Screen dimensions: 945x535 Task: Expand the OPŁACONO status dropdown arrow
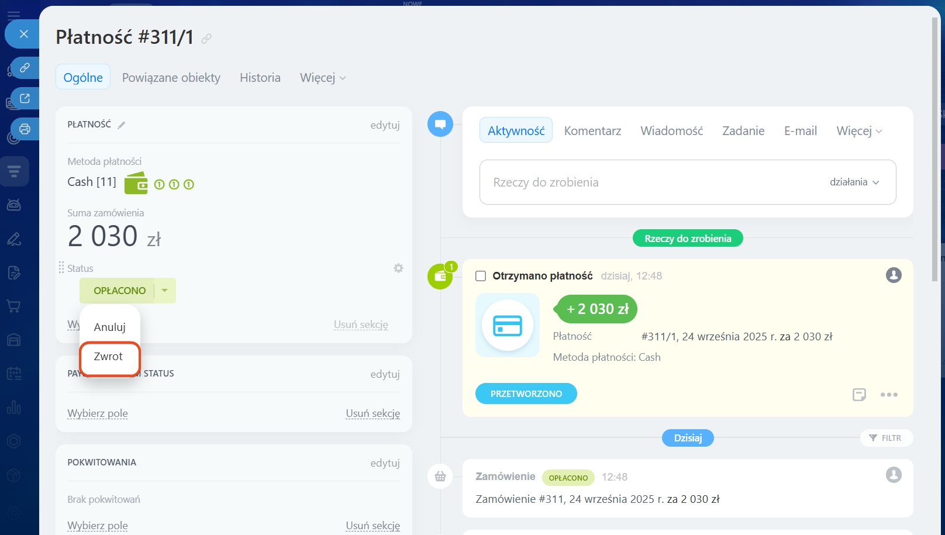pyautogui.click(x=165, y=291)
